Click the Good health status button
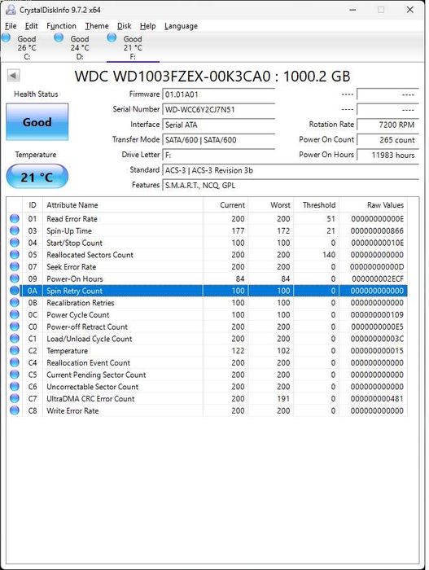 click(x=37, y=122)
